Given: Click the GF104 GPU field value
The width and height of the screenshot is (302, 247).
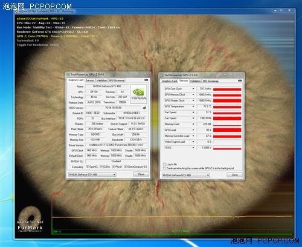Looking at the screenshot, I should pos(94,92).
